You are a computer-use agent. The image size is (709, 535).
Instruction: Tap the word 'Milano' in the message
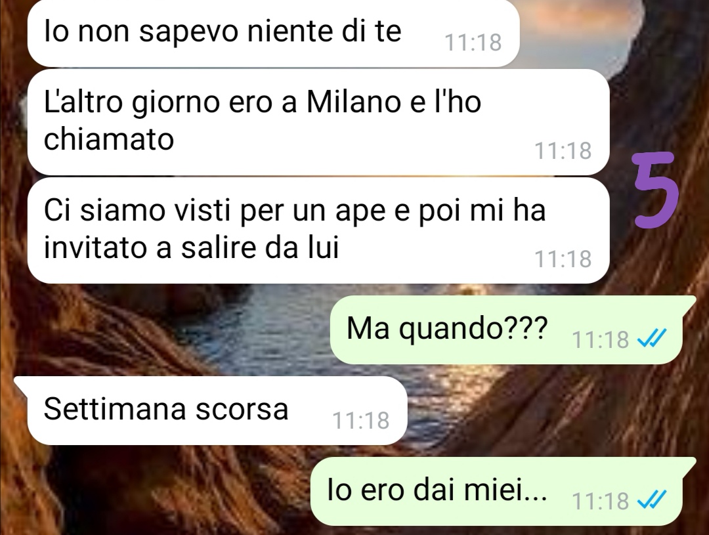coord(354,101)
